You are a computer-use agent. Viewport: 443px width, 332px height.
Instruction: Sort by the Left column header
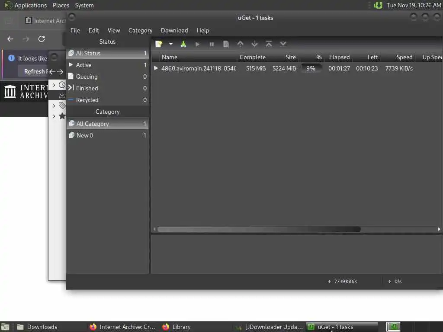point(366,57)
